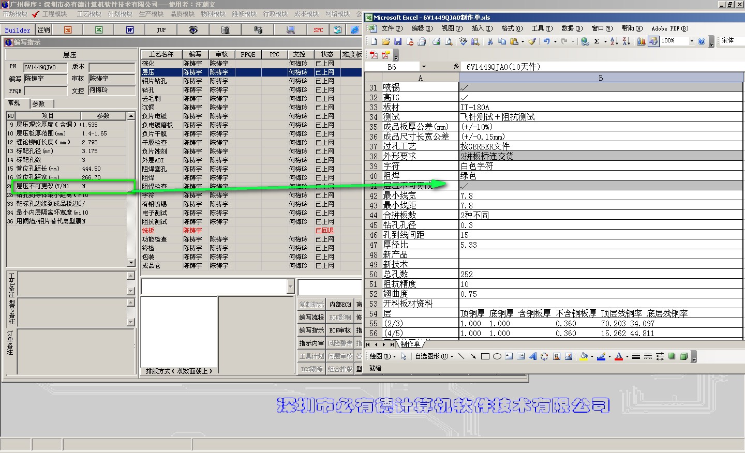This screenshot has width=745, height=453.
Task: Click scroll-down arrow of parameter list
Action: (x=131, y=263)
